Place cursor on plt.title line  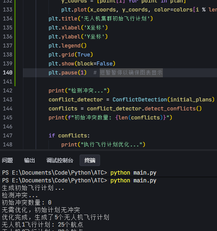pos(101,19)
